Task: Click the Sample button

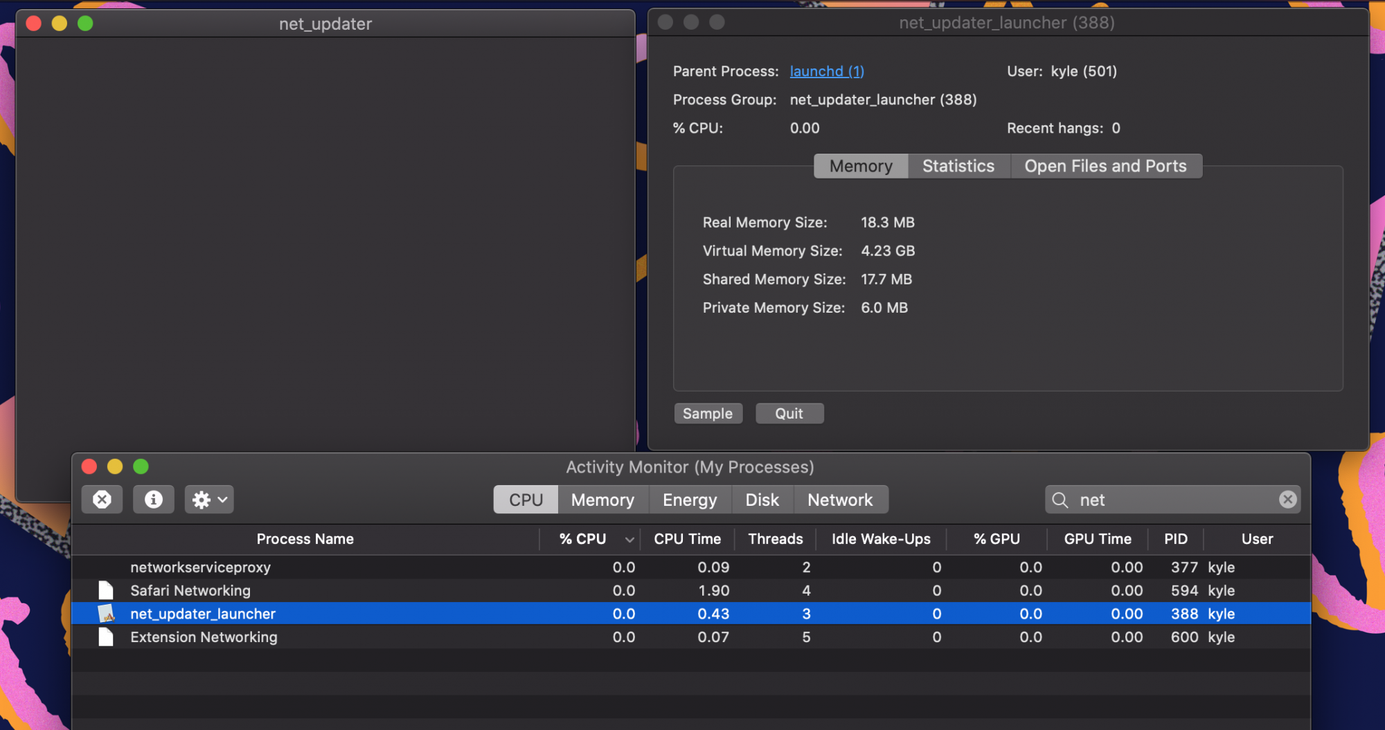Action: tap(708, 413)
